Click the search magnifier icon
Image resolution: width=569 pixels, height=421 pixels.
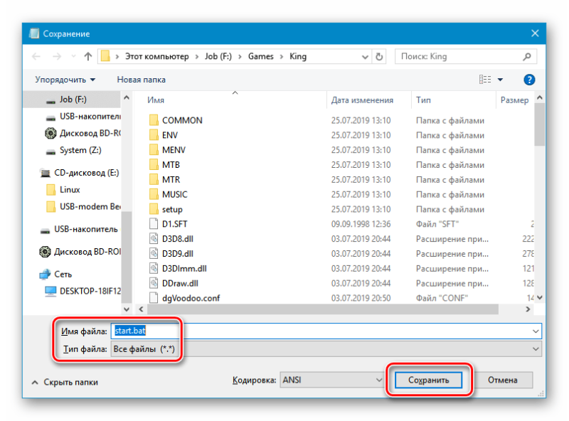527,56
